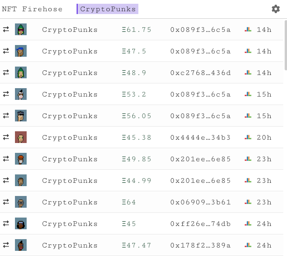Open punk thumbnail in Ξ47.5 row
This screenshot has height=256, width=287.
[x=21, y=51]
